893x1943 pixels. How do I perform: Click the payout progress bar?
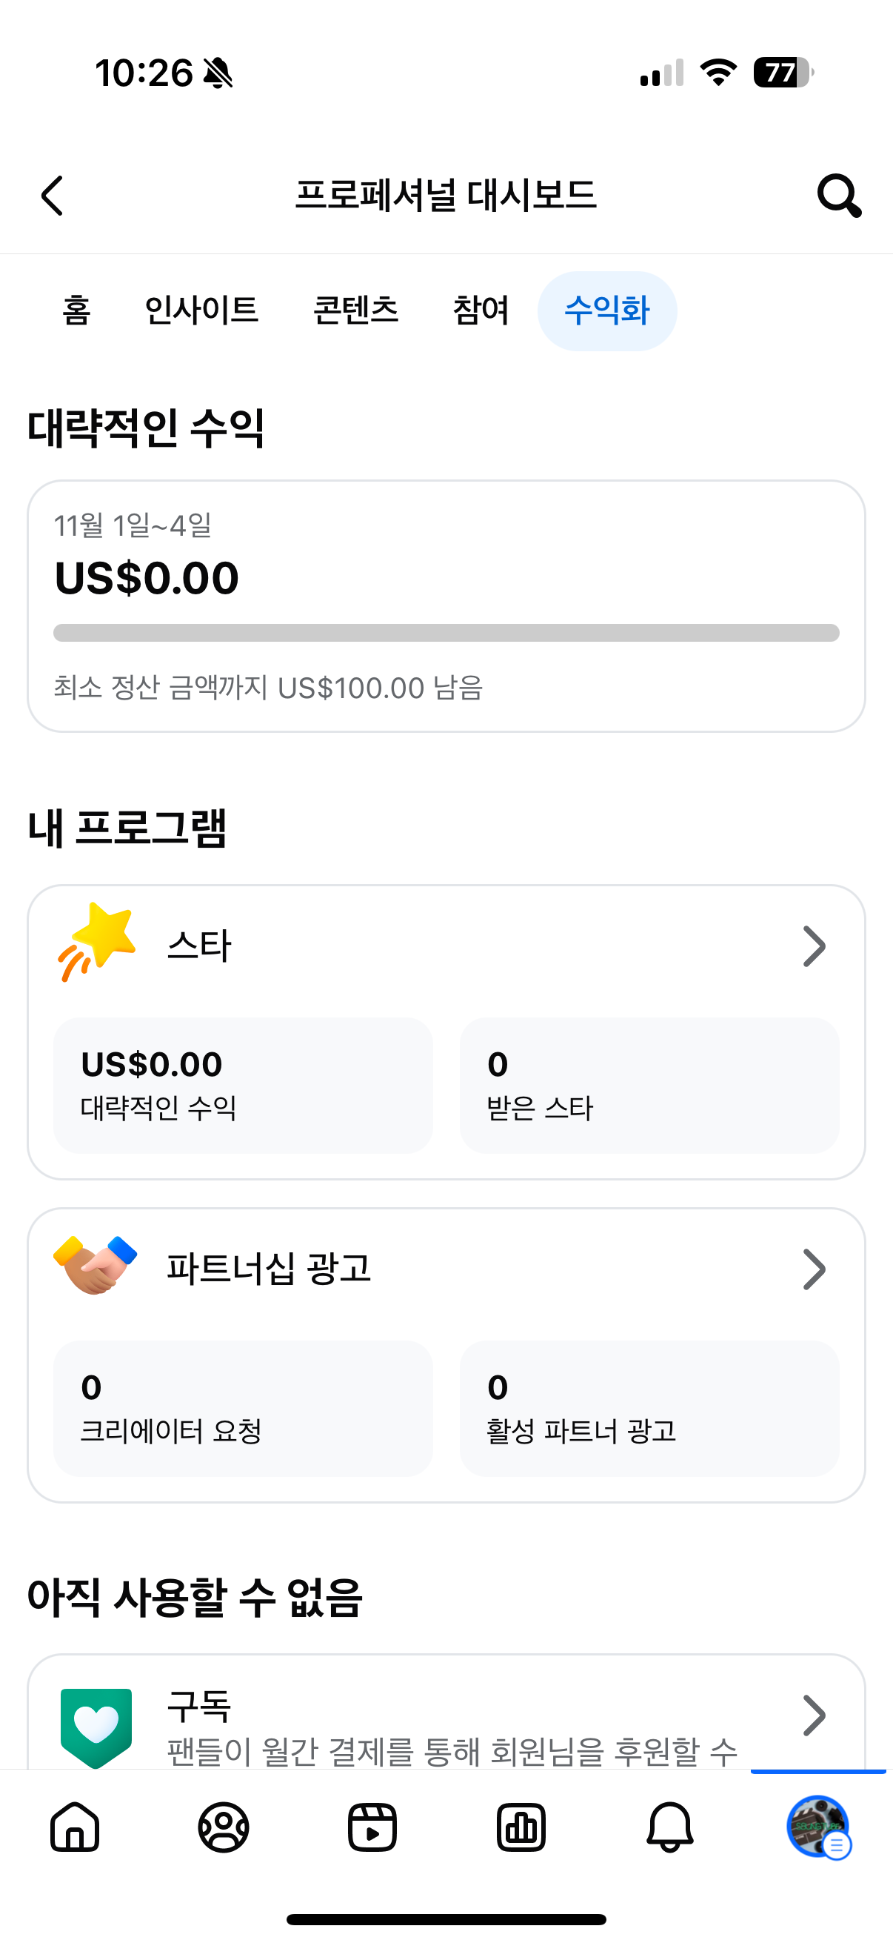[x=446, y=633]
